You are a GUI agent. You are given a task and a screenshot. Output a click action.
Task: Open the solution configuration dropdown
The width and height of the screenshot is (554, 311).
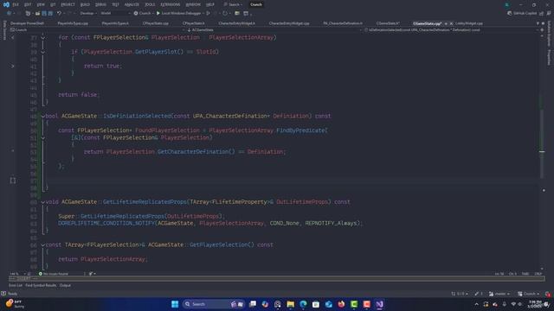coord(88,14)
